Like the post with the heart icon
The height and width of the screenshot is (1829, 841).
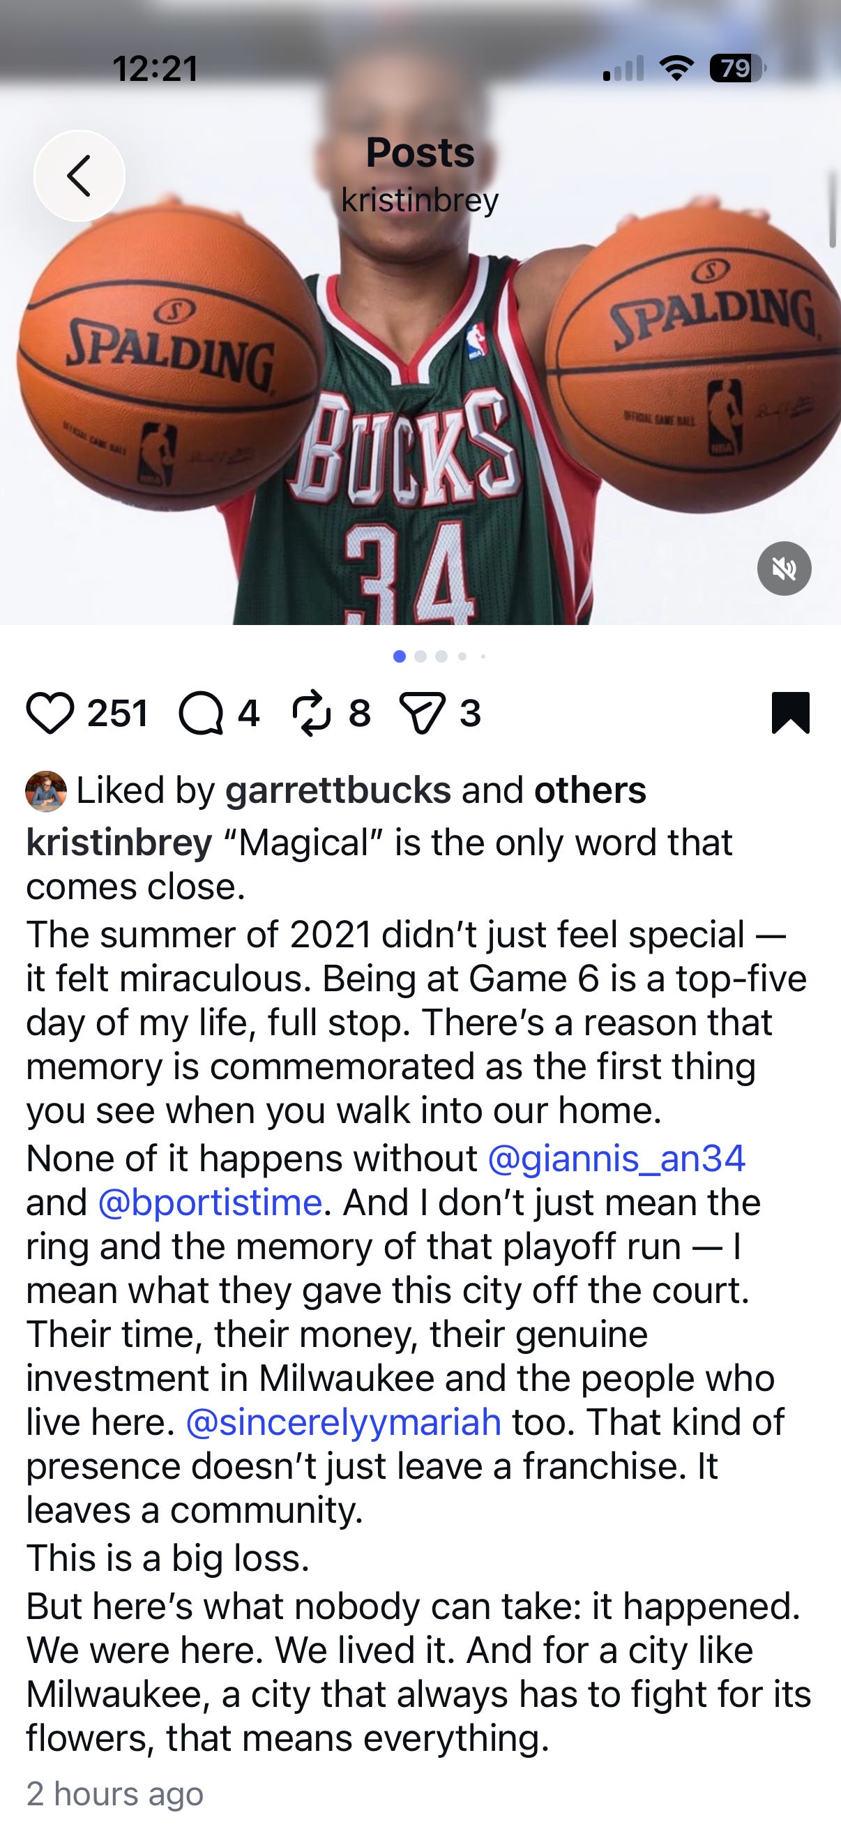[x=50, y=713]
